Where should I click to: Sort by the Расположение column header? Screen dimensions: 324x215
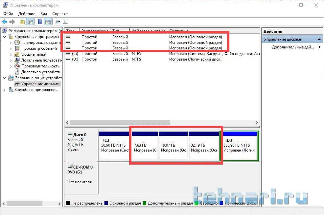click(95, 31)
